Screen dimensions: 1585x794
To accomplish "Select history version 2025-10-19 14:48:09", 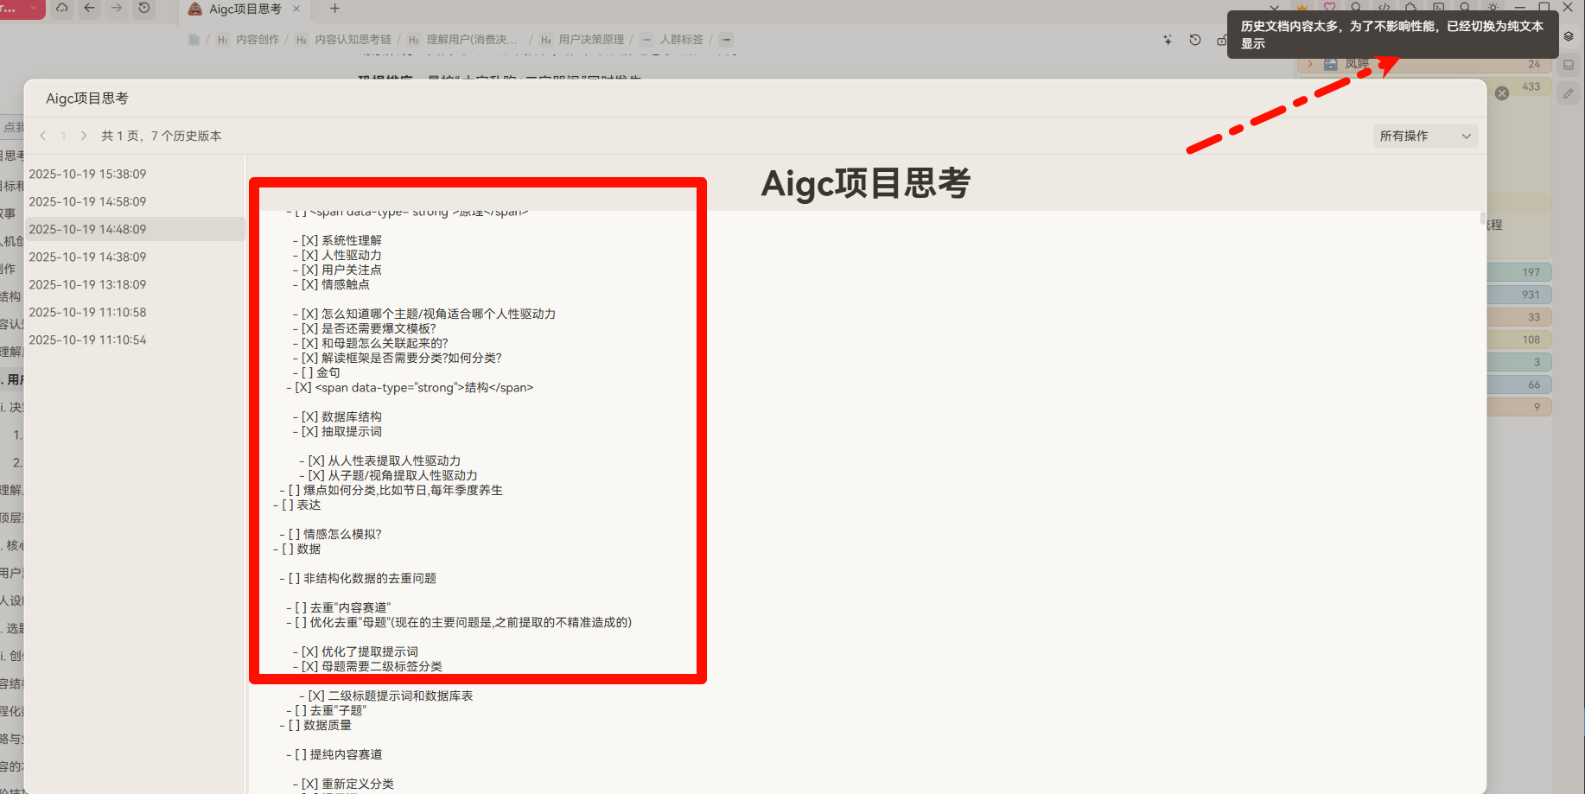I will click(x=136, y=229).
